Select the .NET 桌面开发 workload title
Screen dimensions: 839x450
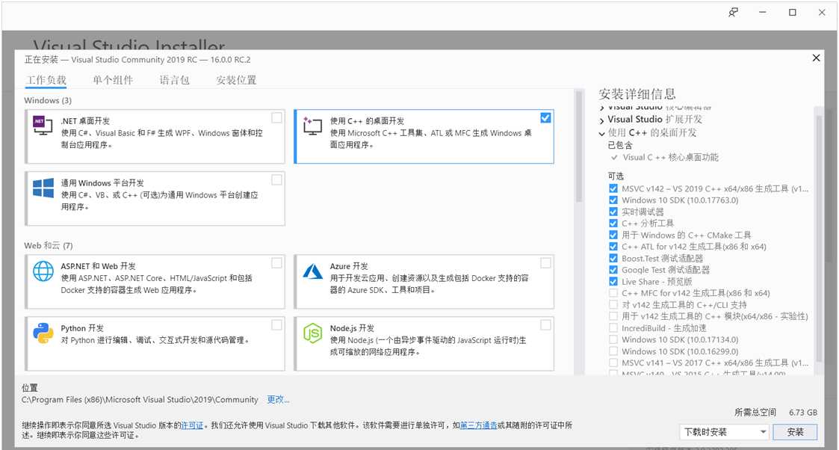[85, 121]
